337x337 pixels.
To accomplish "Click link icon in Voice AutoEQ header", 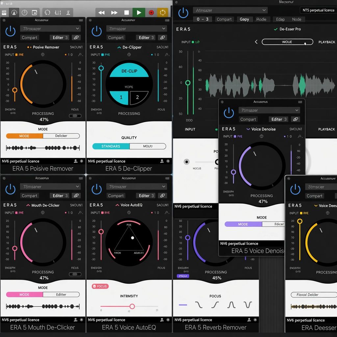I will [x=163, y=195].
